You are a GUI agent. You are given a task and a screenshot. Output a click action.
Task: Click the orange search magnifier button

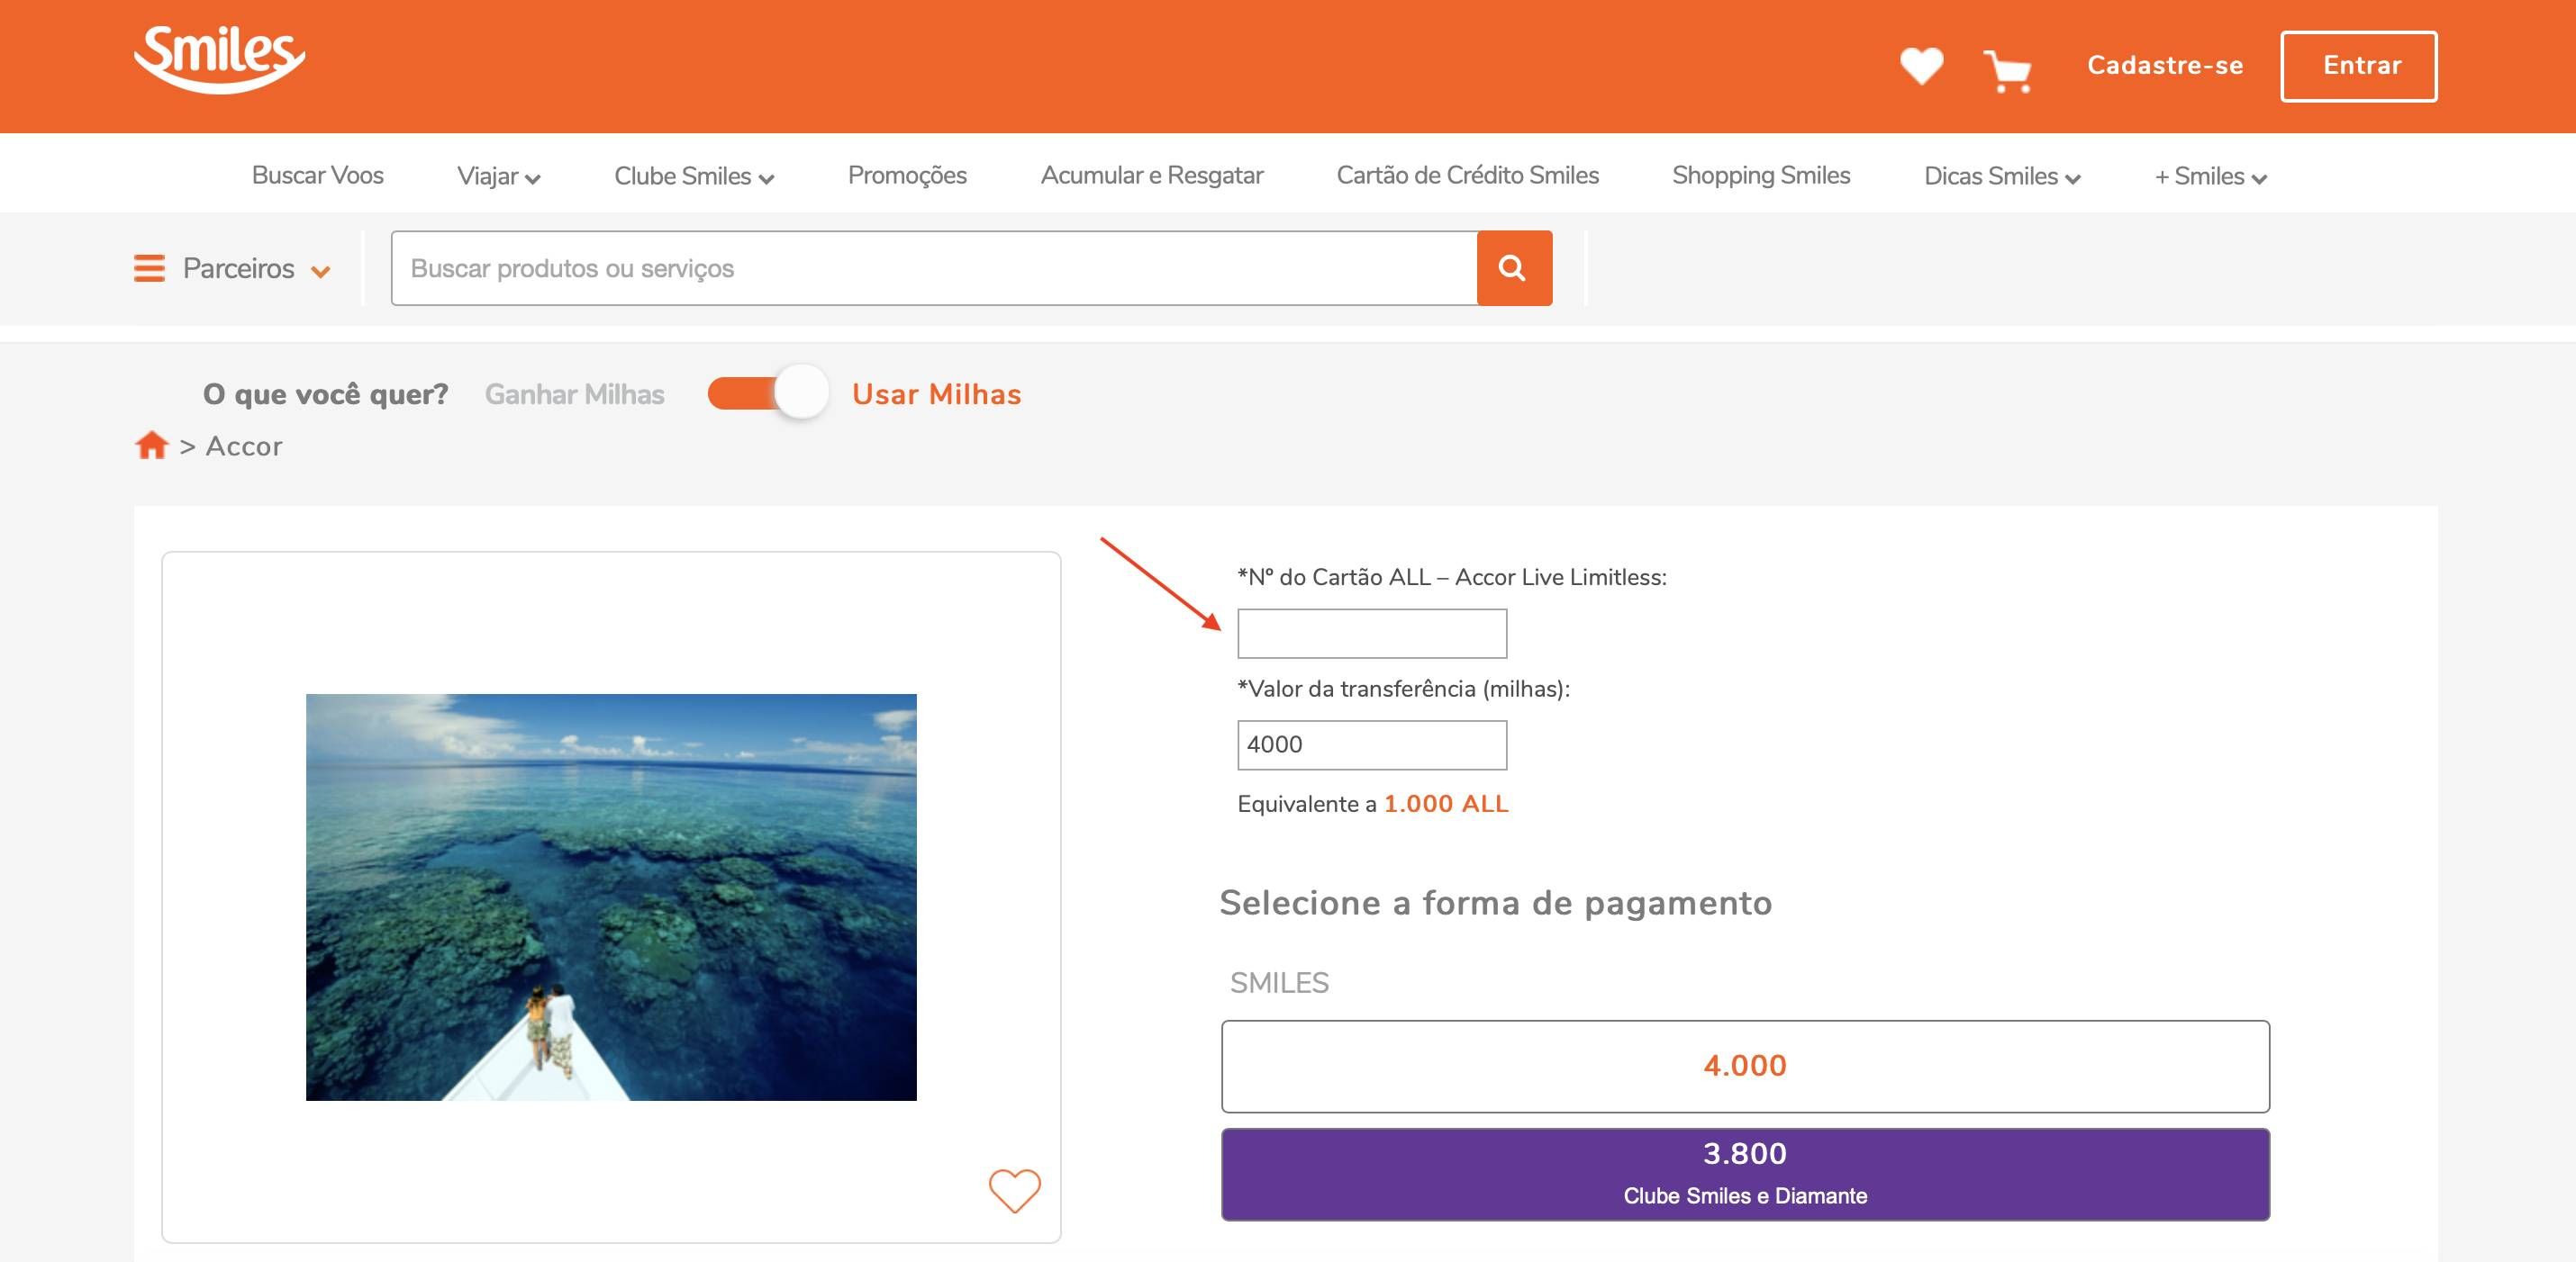(x=1514, y=267)
